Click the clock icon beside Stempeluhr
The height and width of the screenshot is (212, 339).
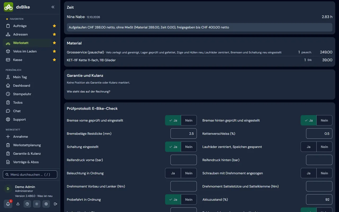point(8,94)
